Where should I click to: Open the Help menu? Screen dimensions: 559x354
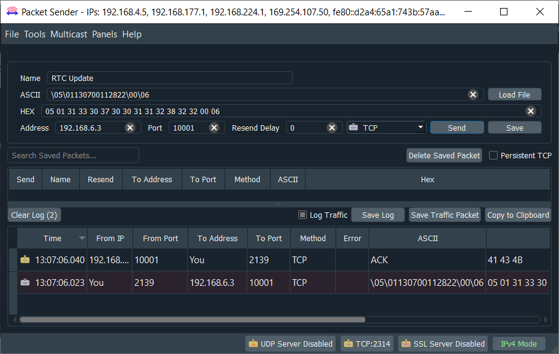point(132,34)
